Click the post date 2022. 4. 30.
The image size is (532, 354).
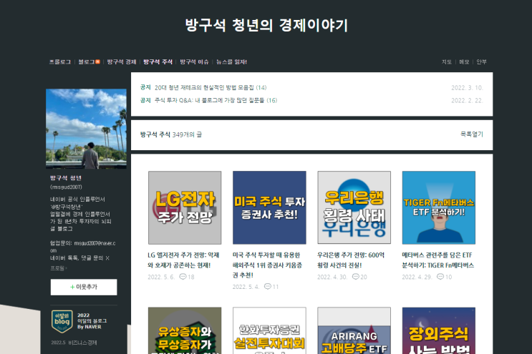(332, 277)
